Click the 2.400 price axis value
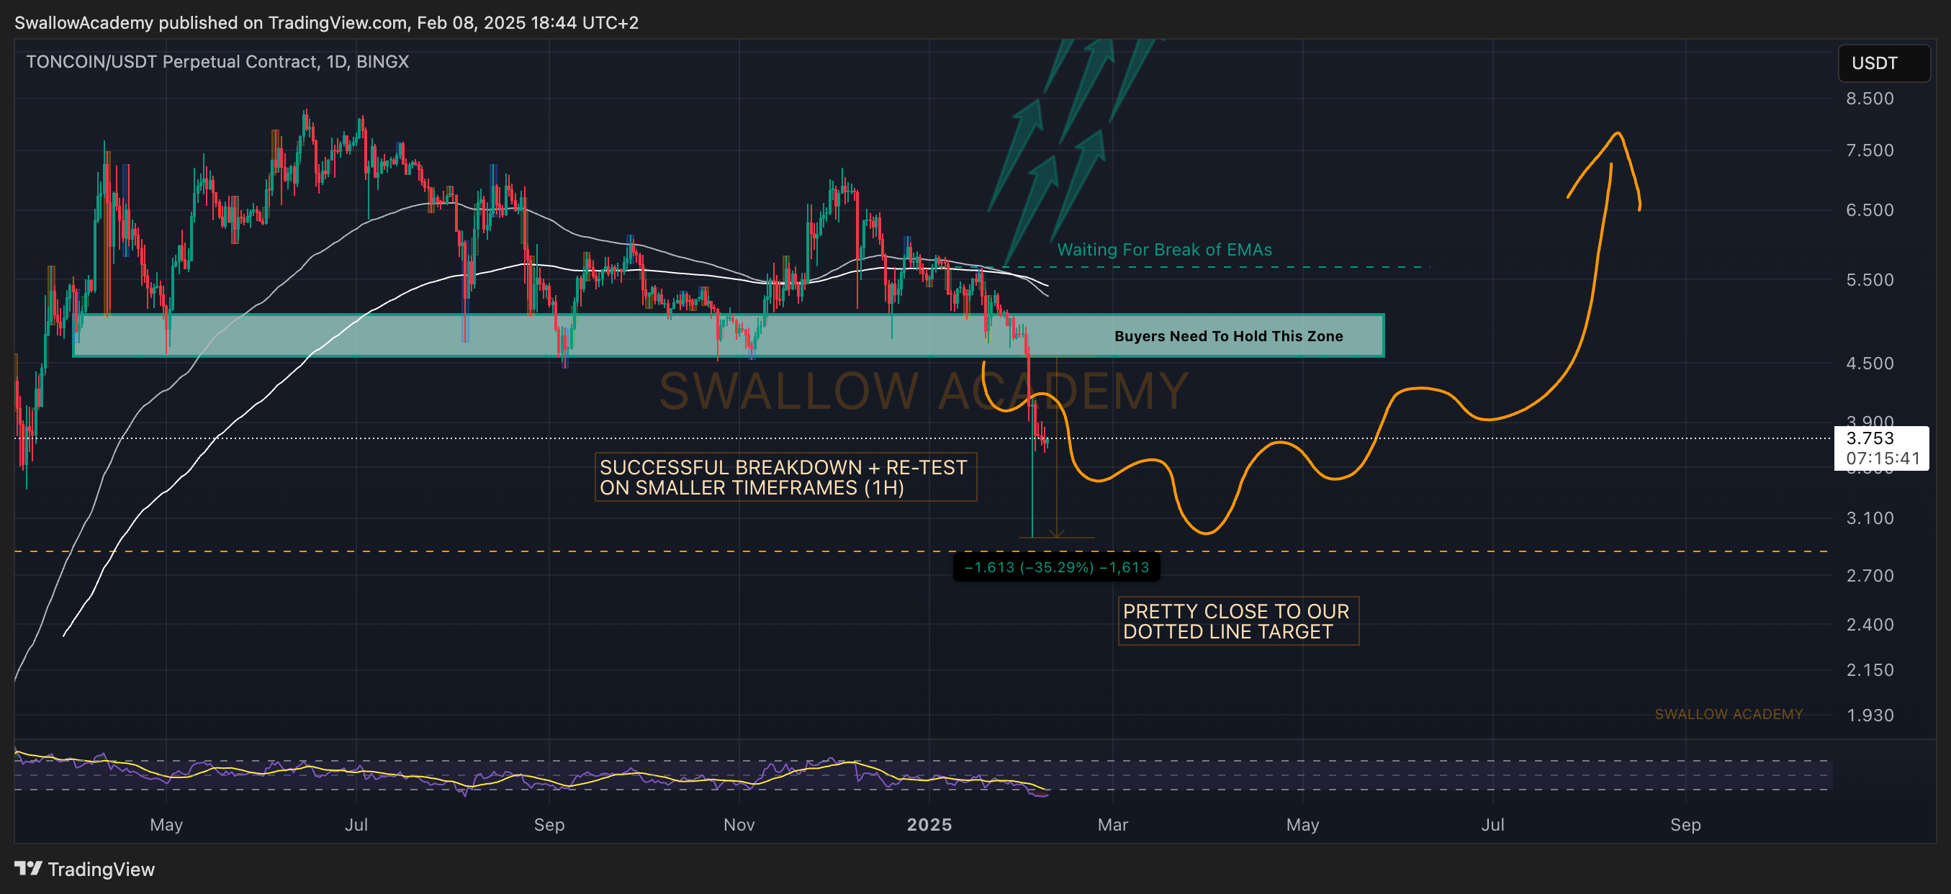Image resolution: width=1951 pixels, height=894 pixels. click(1869, 625)
